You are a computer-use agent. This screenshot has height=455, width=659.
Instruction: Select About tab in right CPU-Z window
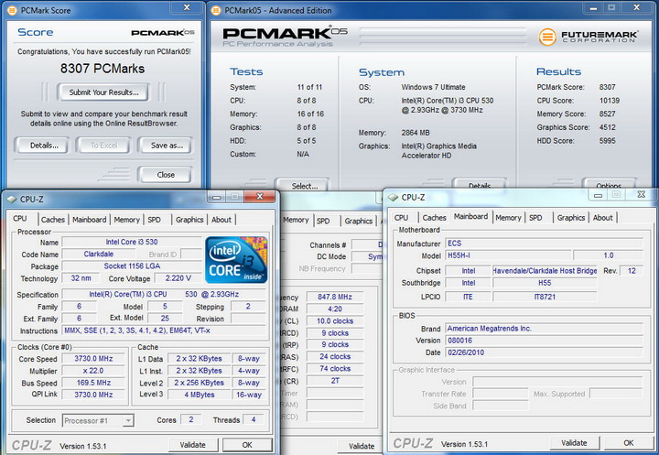(602, 218)
